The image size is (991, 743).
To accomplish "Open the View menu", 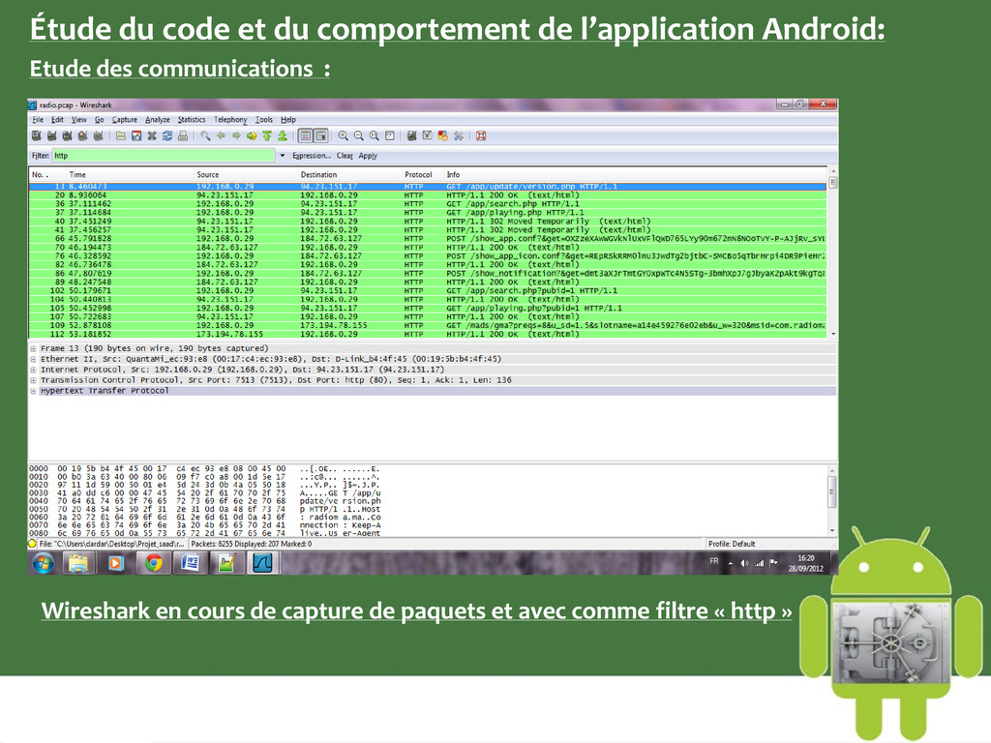I will tap(79, 119).
